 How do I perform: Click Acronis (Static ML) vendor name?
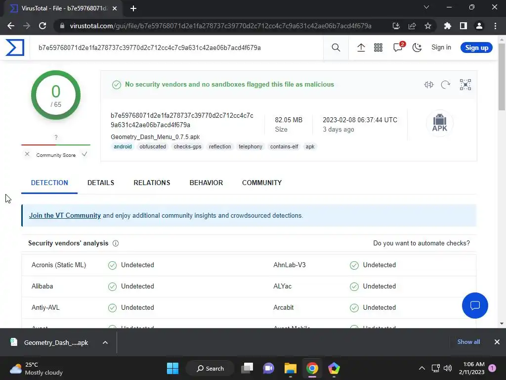point(59,265)
